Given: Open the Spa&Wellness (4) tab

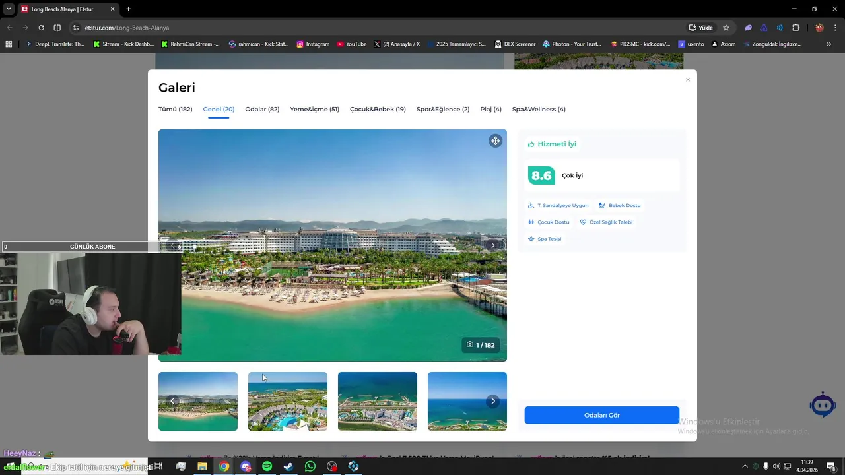Looking at the screenshot, I should click(539, 109).
